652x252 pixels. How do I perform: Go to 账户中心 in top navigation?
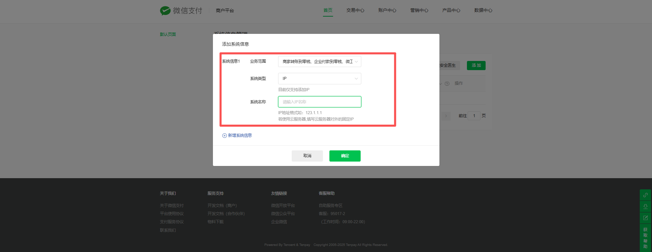click(x=387, y=10)
